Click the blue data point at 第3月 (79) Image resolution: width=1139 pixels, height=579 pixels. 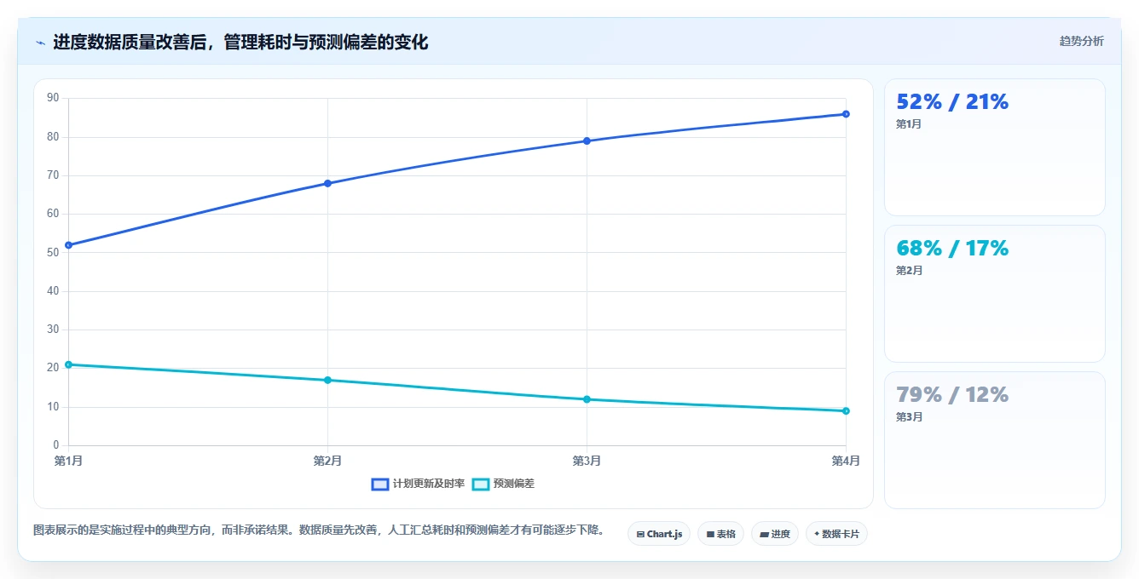point(587,140)
